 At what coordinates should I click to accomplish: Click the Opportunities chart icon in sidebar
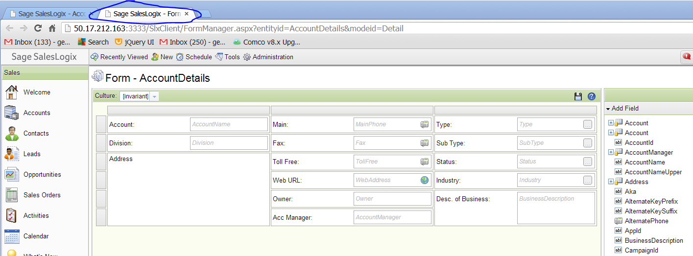coord(11,174)
